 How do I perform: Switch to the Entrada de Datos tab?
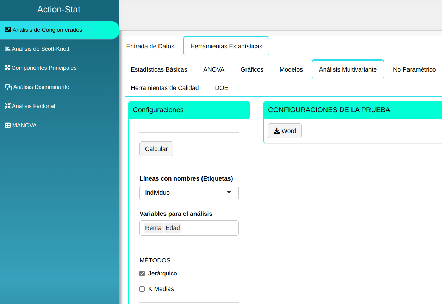(150, 46)
